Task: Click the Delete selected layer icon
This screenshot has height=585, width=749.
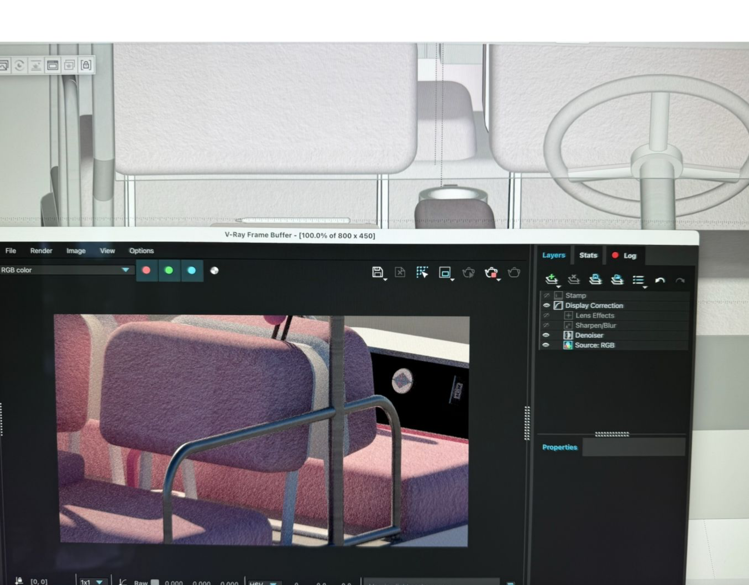Action: pyautogui.click(x=573, y=279)
